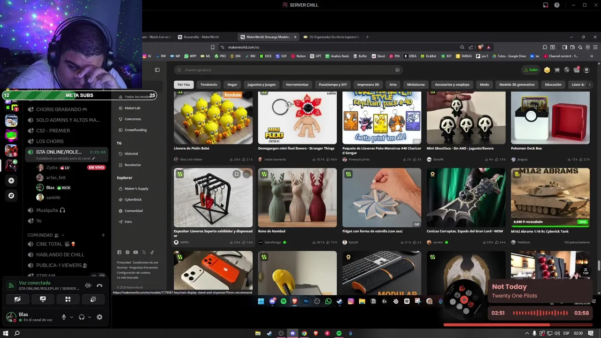This screenshot has height=338, width=601.
Task: Open Maker's Supply in the sidebar
Action: [x=136, y=188]
